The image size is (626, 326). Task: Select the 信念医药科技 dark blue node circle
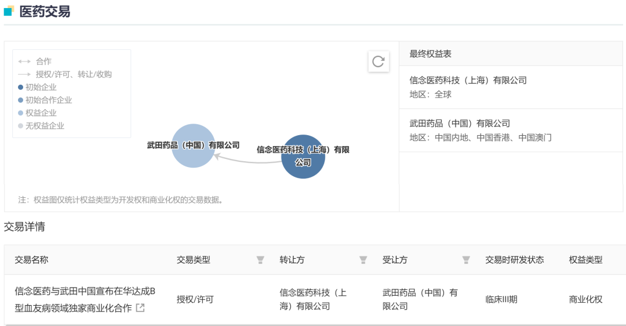point(303,156)
